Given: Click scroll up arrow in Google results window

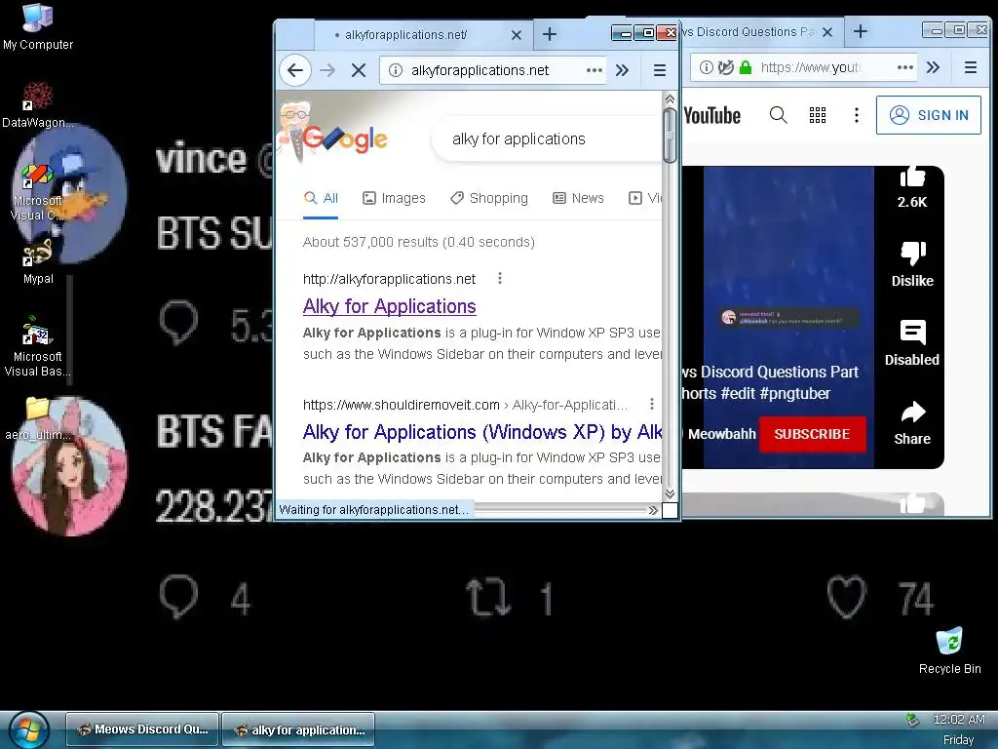Looking at the screenshot, I should [x=670, y=99].
